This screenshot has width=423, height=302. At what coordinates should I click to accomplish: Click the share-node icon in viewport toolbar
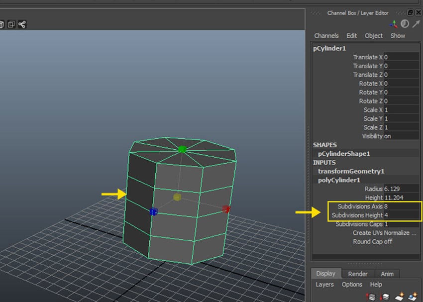click(22, 24)
